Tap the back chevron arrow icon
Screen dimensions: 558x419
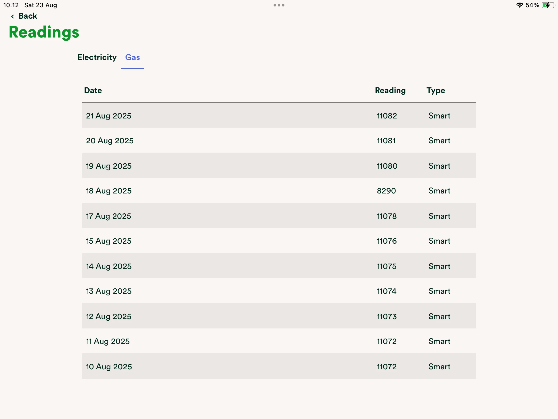(12, 16)
